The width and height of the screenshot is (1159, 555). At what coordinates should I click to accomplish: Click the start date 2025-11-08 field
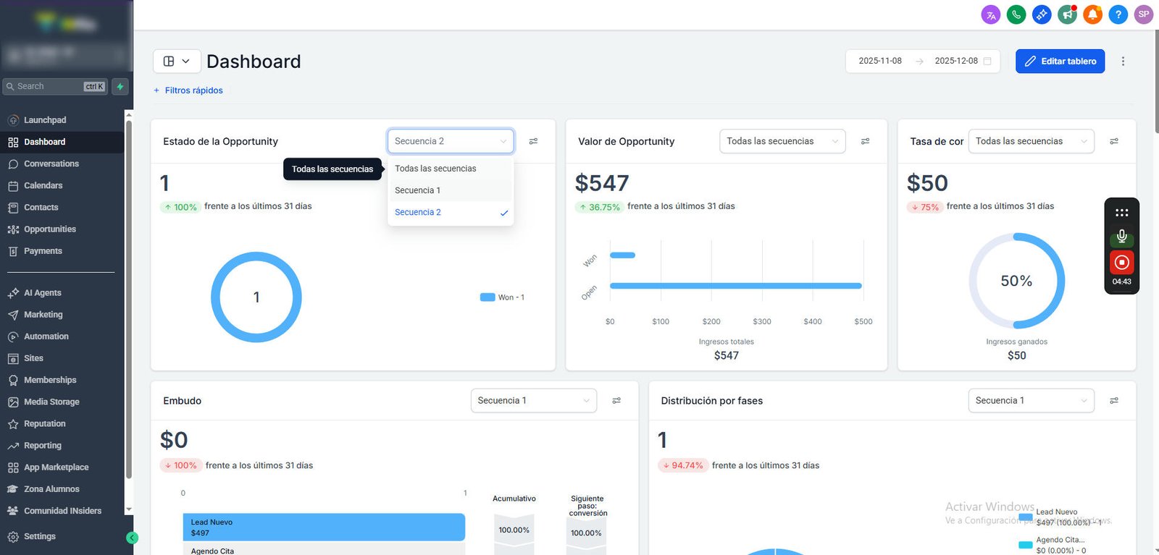880,62
